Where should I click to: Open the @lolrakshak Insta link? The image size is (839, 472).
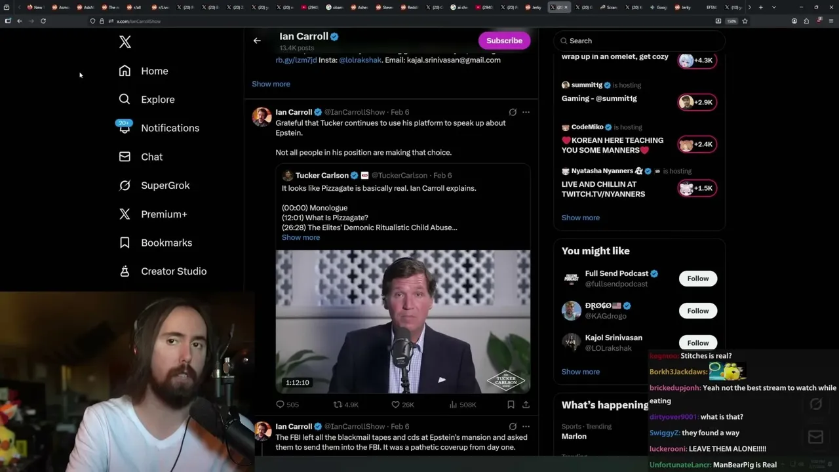click(x=360, y=60)
